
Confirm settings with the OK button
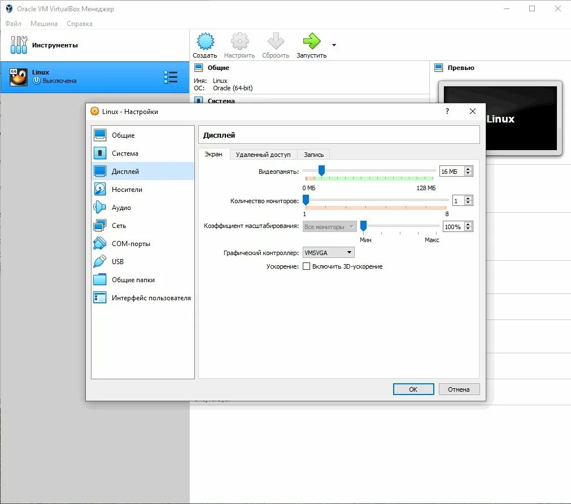pos(413,389)
